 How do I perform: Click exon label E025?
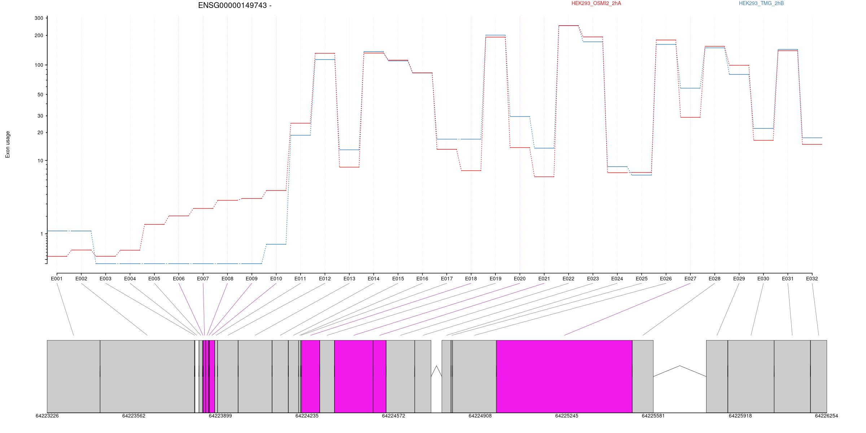point(642,279)
